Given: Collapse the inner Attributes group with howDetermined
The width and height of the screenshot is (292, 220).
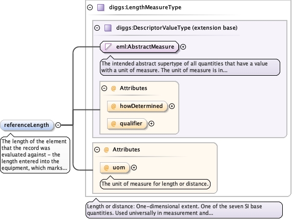Looking at the screenshot, I should pos(105,88).
